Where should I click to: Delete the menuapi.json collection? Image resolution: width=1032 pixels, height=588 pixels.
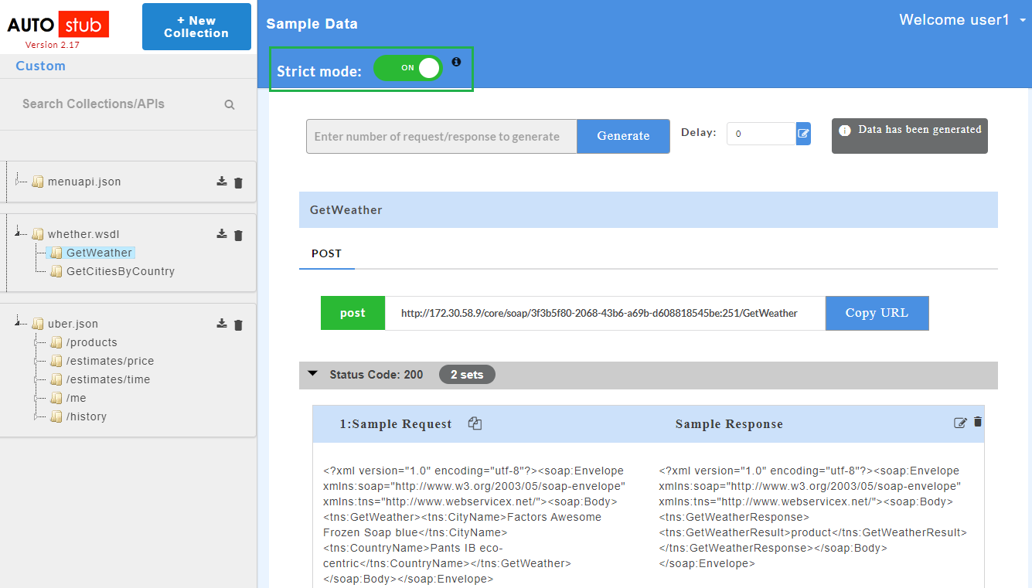pyautogui.click(x=238, y=182)
